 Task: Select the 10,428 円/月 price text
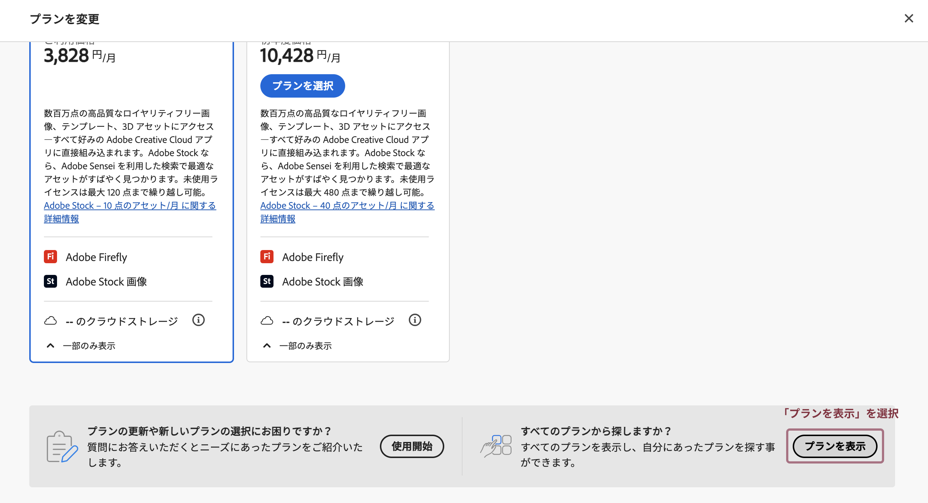(x=300, y=56)
